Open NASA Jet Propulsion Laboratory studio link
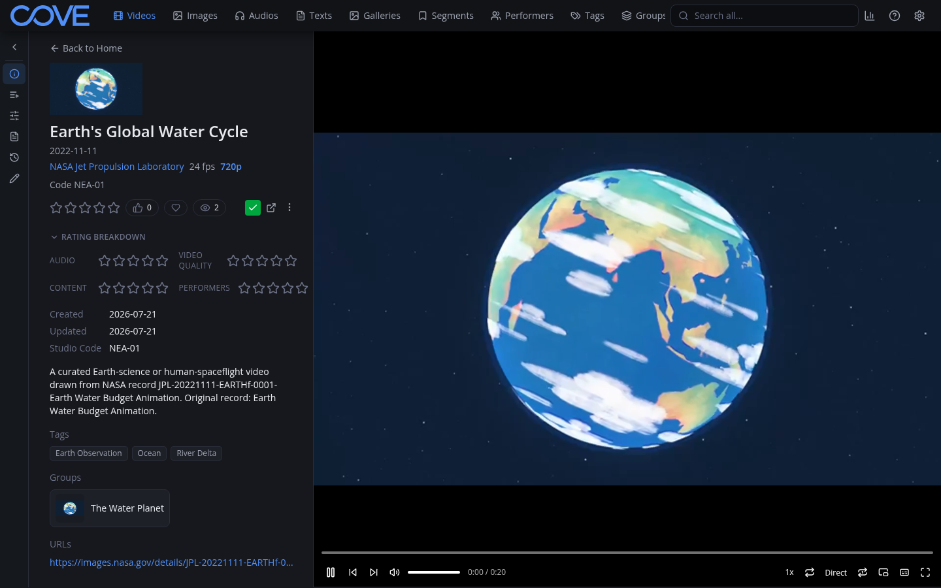The width and height of the screenshot is (941, 588). click(x=117, y=167)
